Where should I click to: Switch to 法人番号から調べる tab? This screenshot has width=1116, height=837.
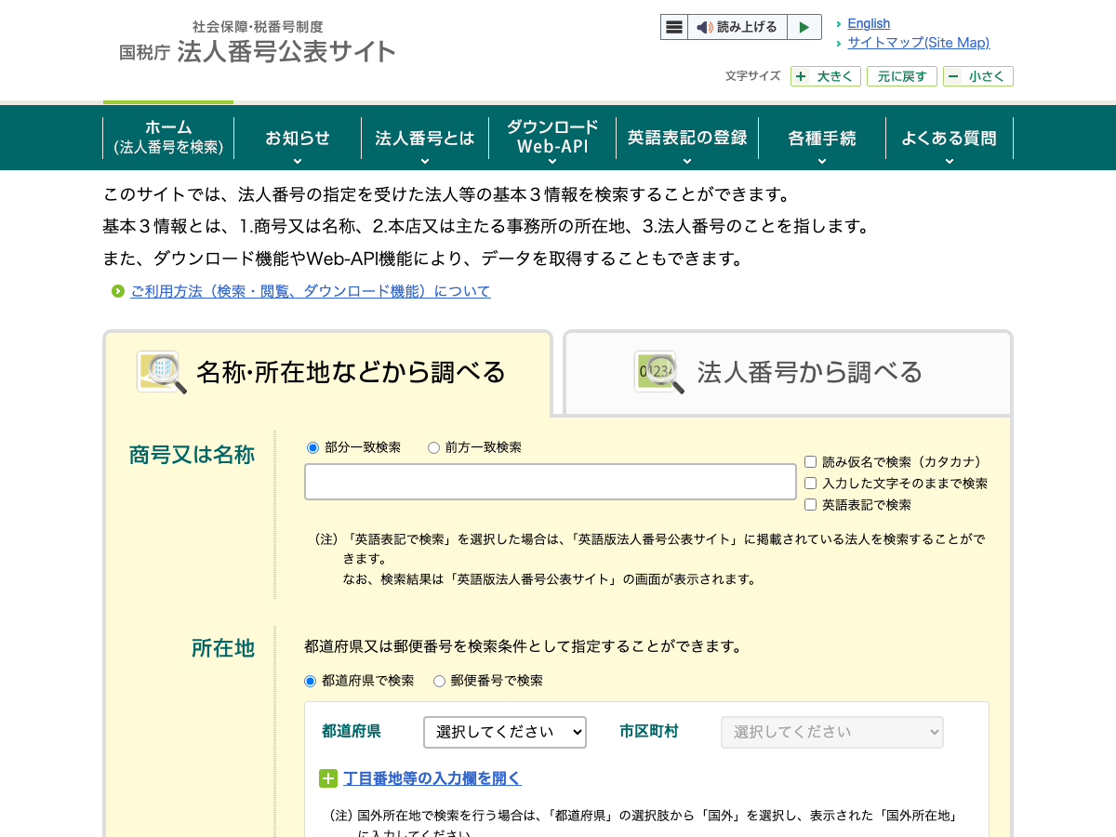[x=788, y=373]
